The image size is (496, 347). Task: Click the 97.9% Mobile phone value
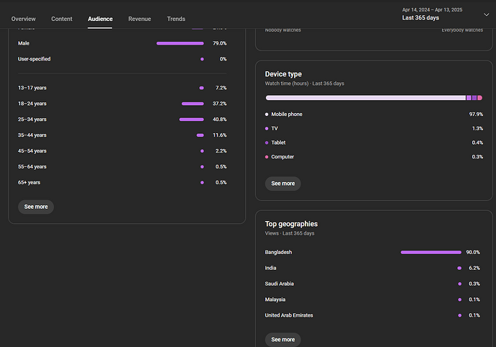coord(476,114)
